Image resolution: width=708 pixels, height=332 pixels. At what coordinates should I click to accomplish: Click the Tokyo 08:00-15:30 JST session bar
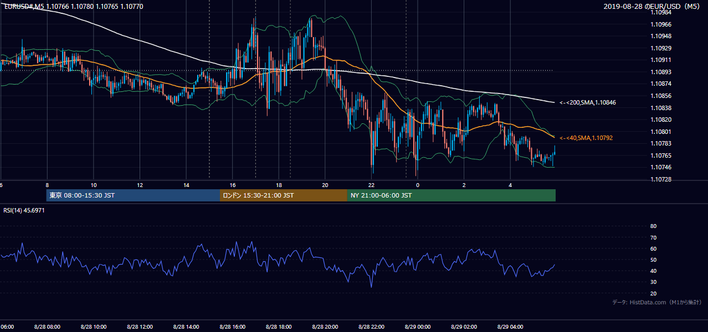[x=134, y=195]
